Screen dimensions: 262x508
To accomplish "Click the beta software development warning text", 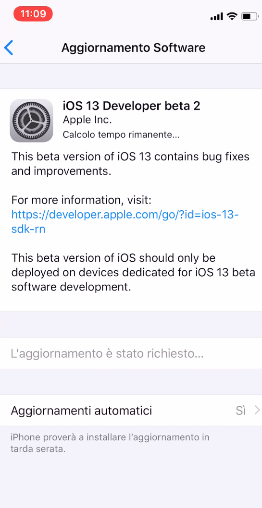I will coord(133,272).
